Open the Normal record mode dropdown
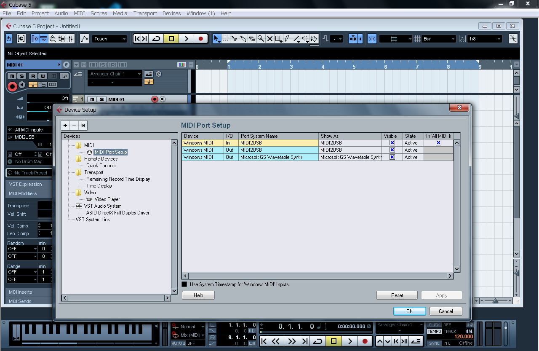The width and height of the screenshot is (539, 351). (188, 327)
